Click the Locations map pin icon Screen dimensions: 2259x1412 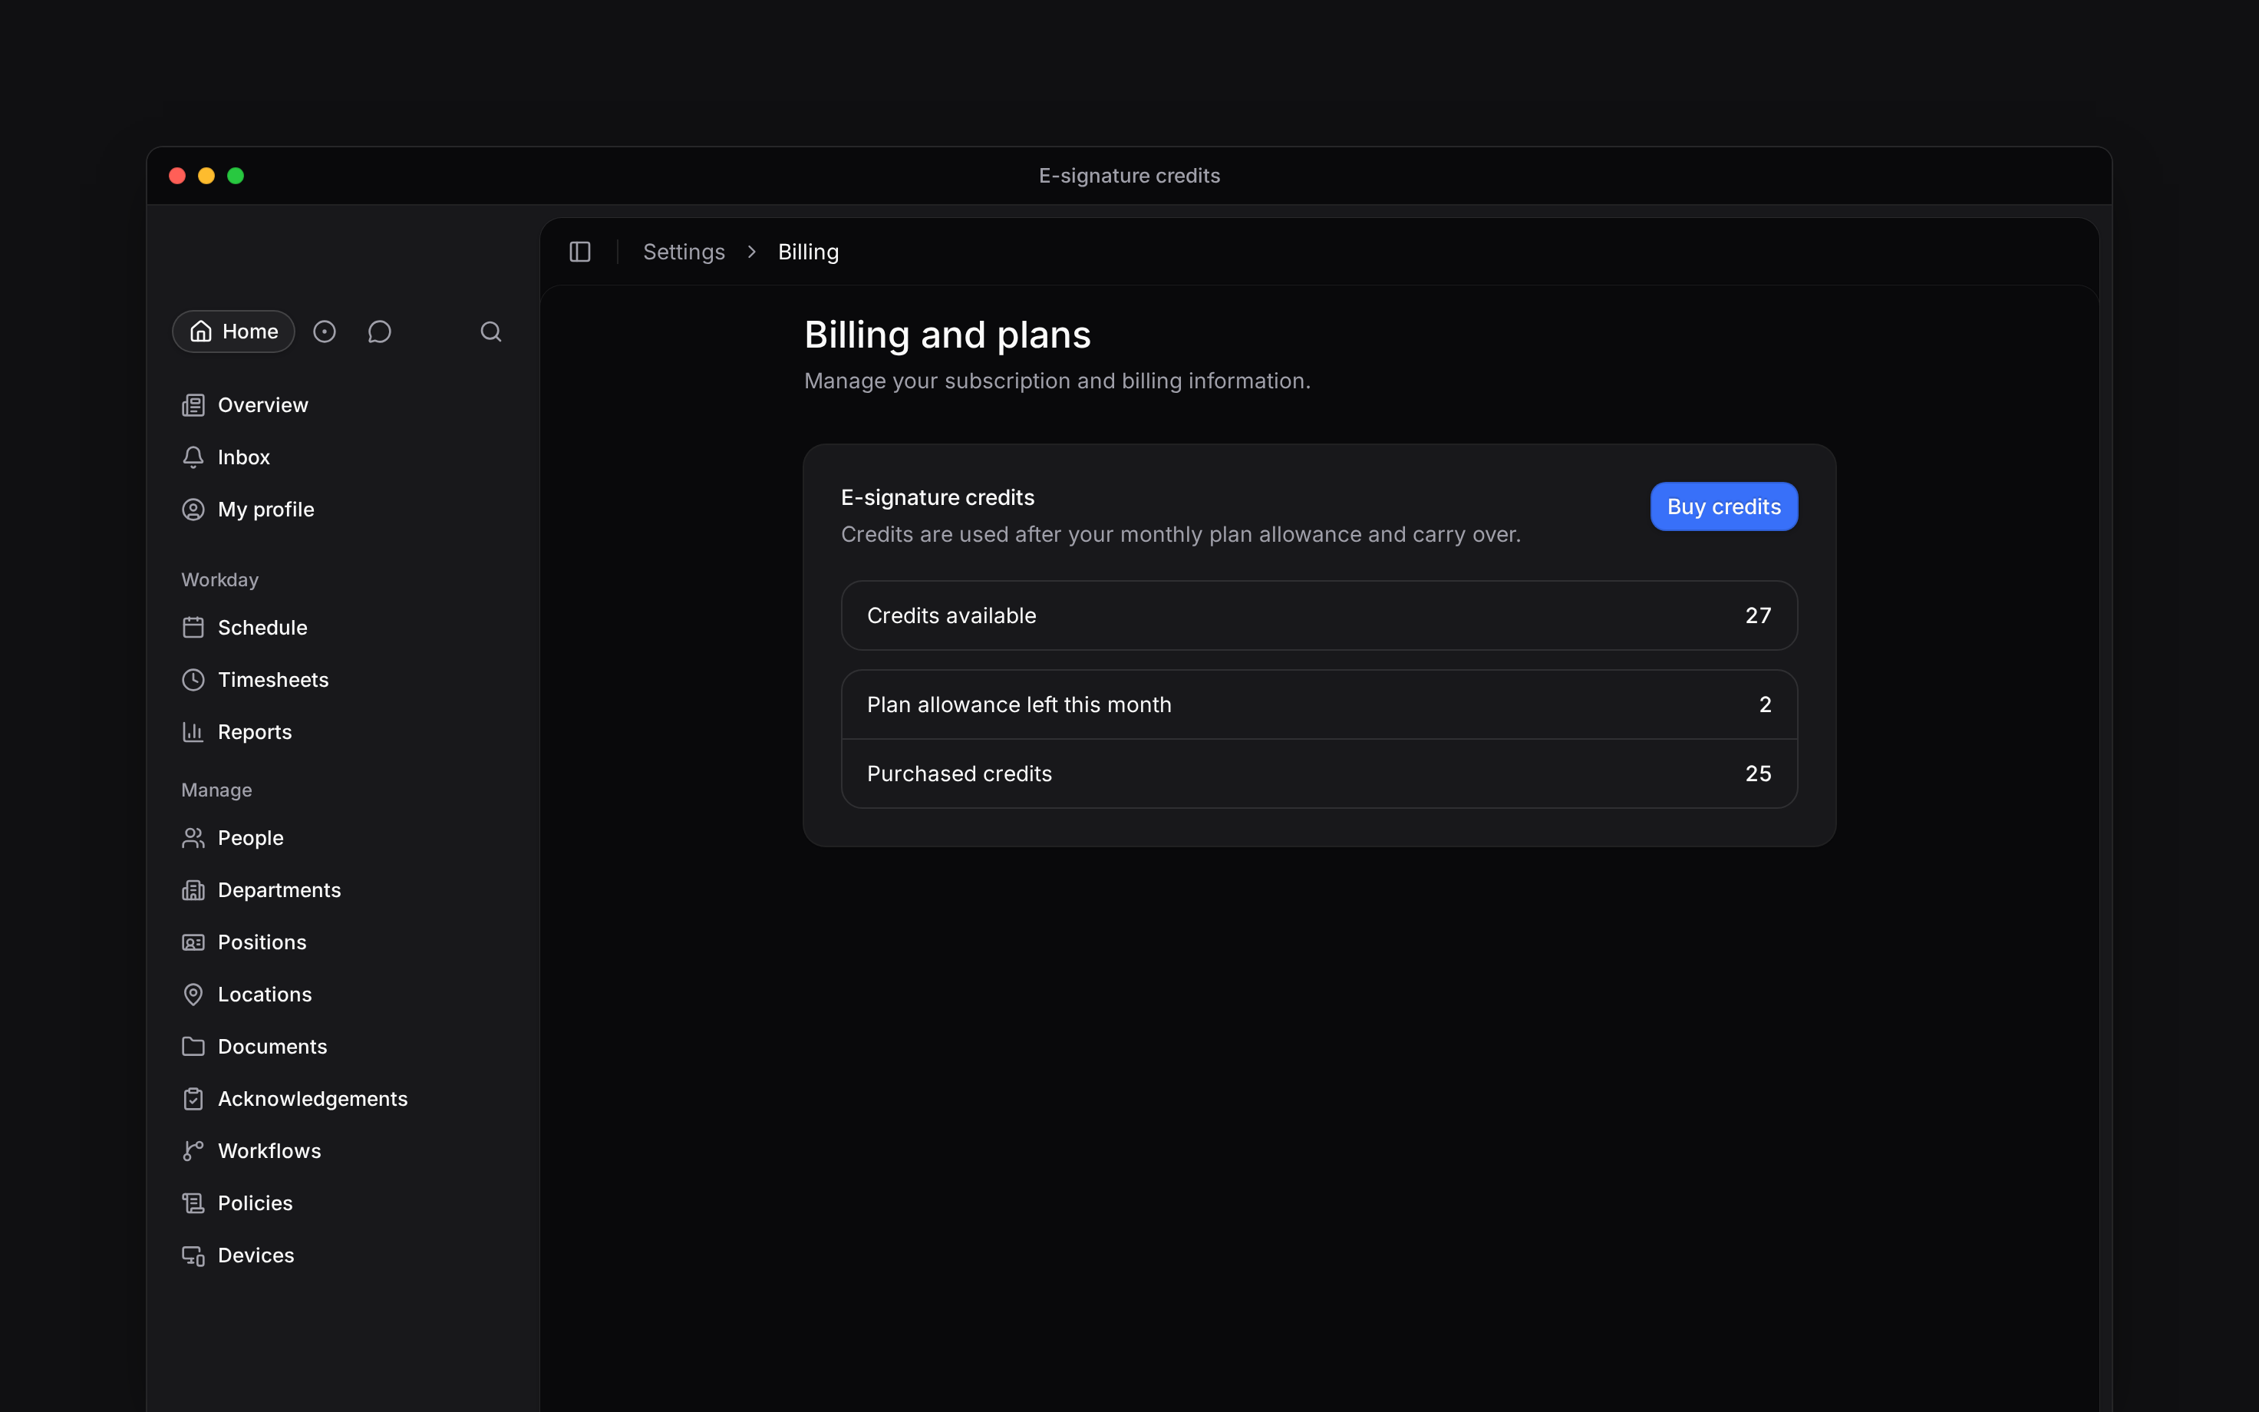click(x=193, y=995)
